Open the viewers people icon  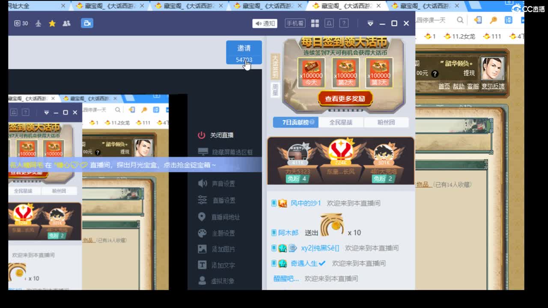[66, 24]
